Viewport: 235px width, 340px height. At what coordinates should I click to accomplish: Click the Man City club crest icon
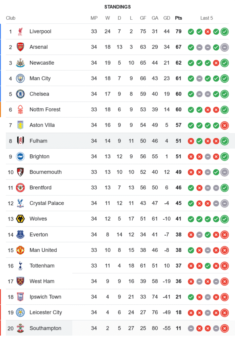coord(20,79)
